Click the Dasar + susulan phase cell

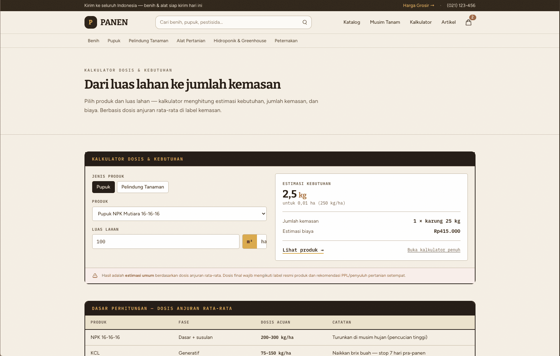click(196, 338)
